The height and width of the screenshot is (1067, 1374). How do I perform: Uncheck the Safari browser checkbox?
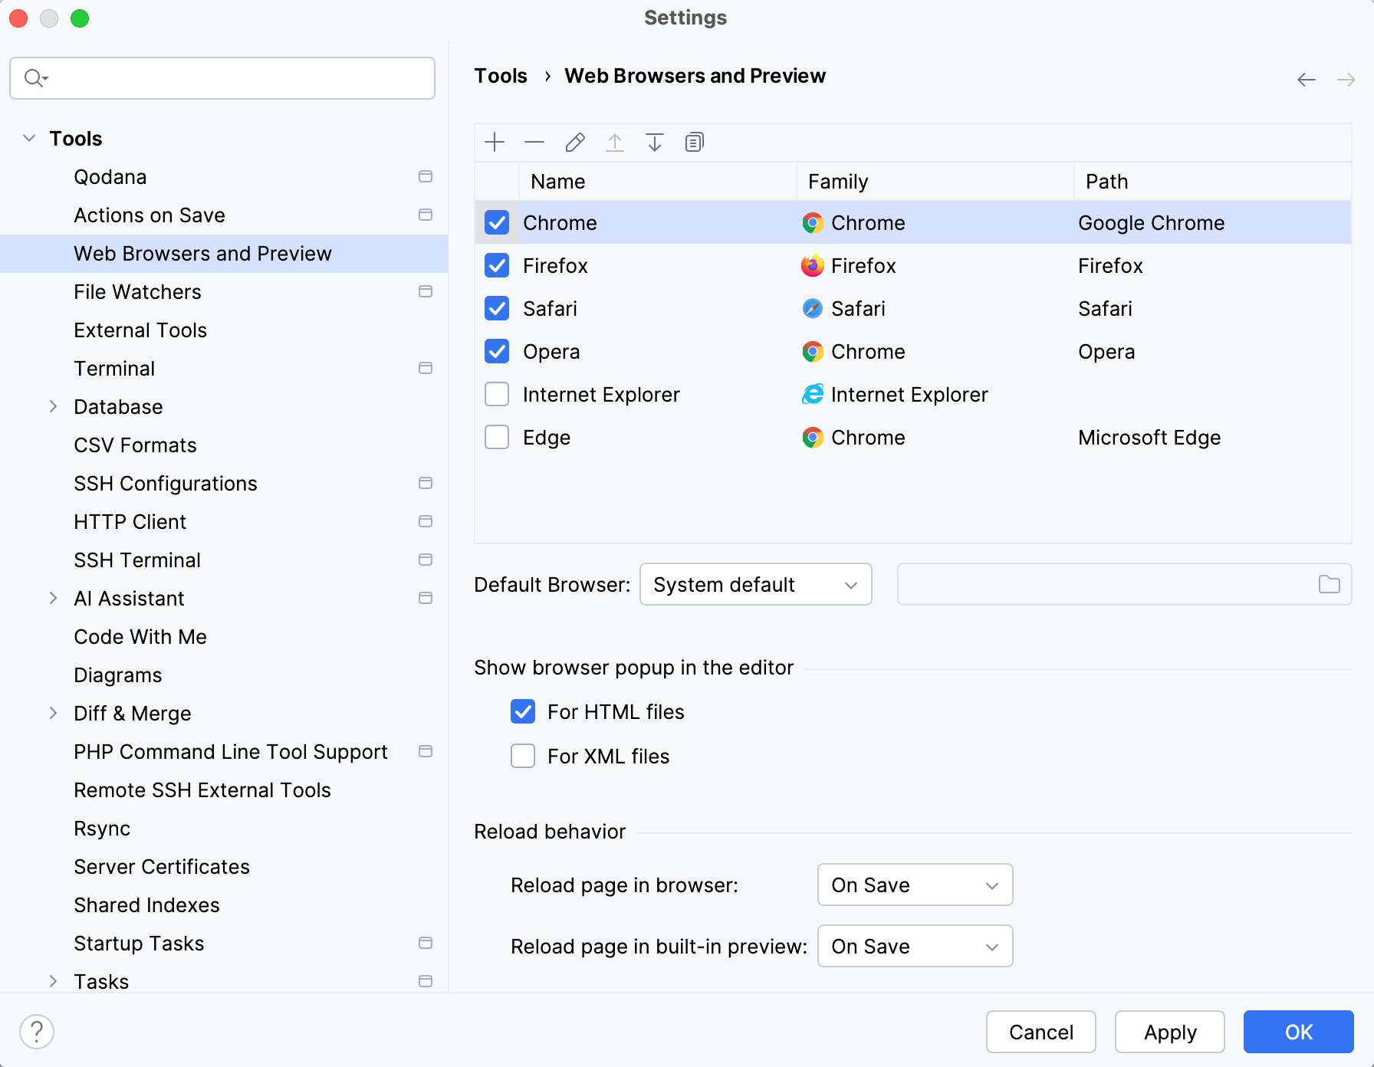click(496, 308)
